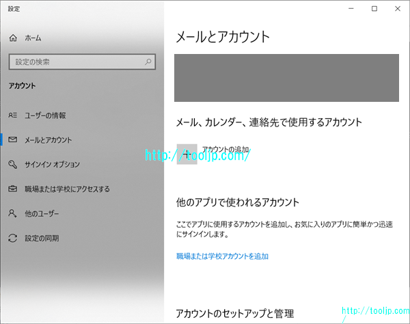This screenshot has height=324, width=410.
Task: Click the アカウント sidebar section title
Action: [22, 85]
